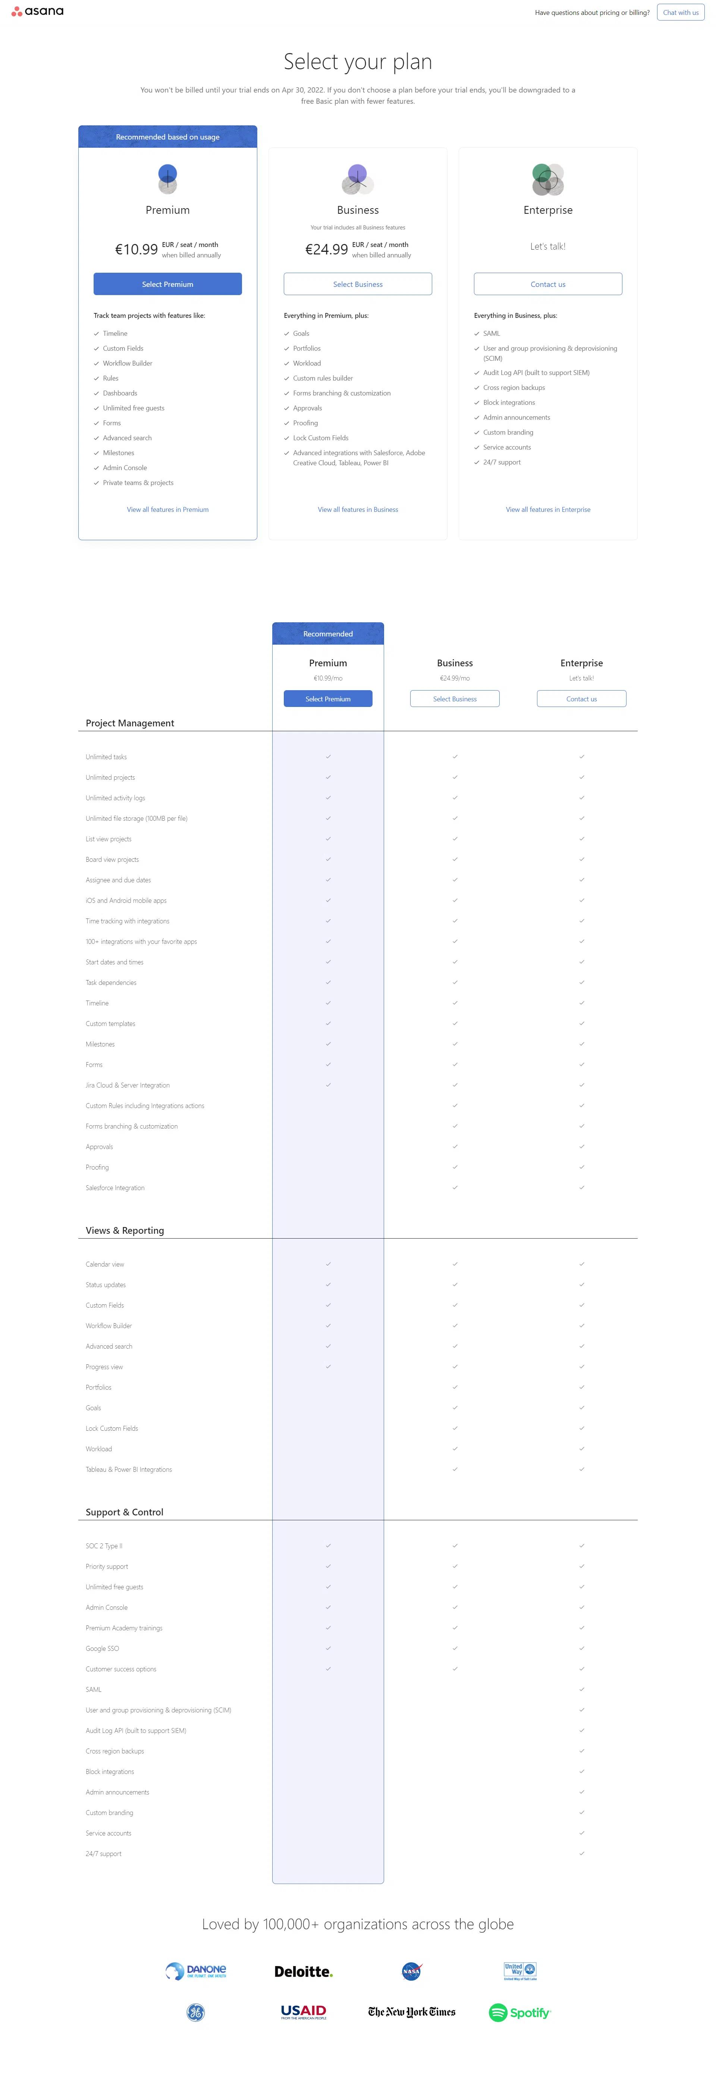Screen dimensions: 716x2078
Task: Click the USAID logo
Action: point(303,2011)
